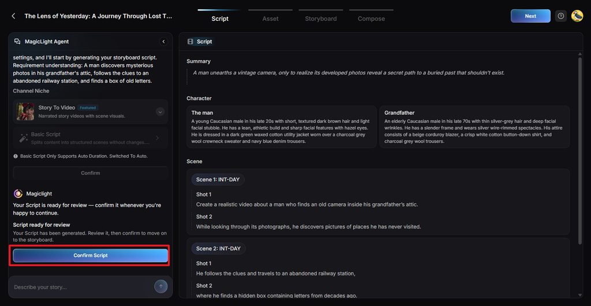Image resolution: width=591 pixels, height=306 pixels.
Task: Open the Basic Script chevron arrow
Action: click(x=157, y=139)
